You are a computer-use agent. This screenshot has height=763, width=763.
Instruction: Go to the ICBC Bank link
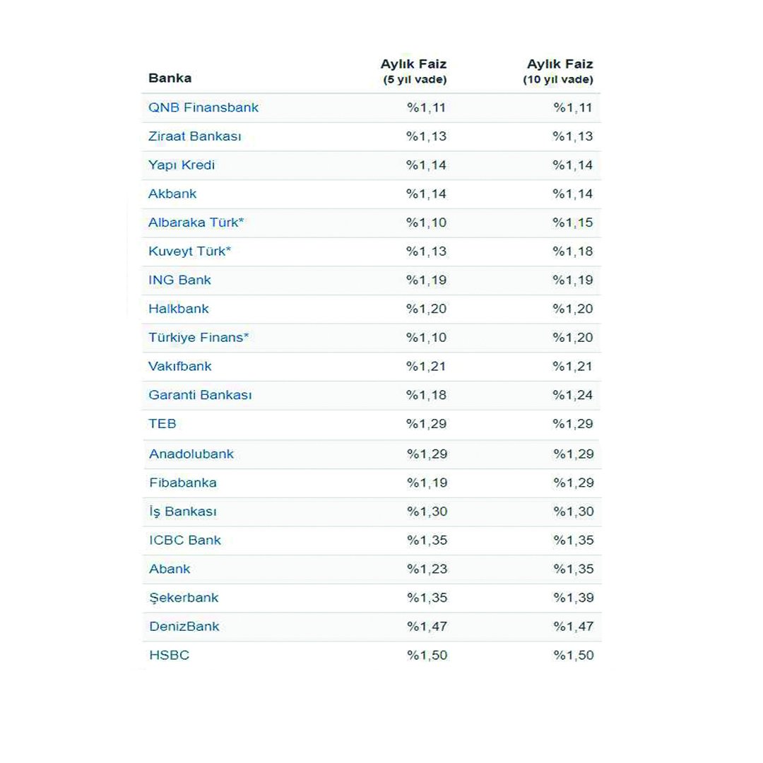(185, 540)
